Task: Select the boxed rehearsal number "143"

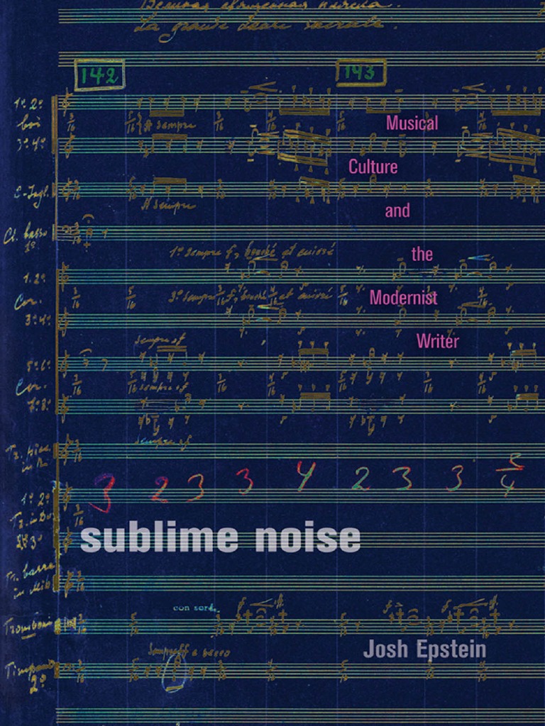Action: 361,73
